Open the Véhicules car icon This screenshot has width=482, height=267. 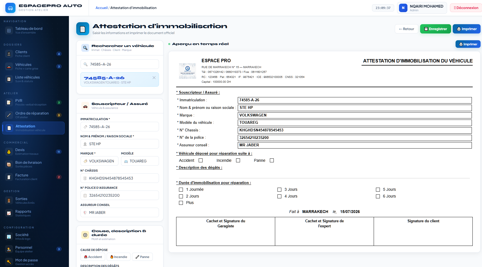coord(9,66)
